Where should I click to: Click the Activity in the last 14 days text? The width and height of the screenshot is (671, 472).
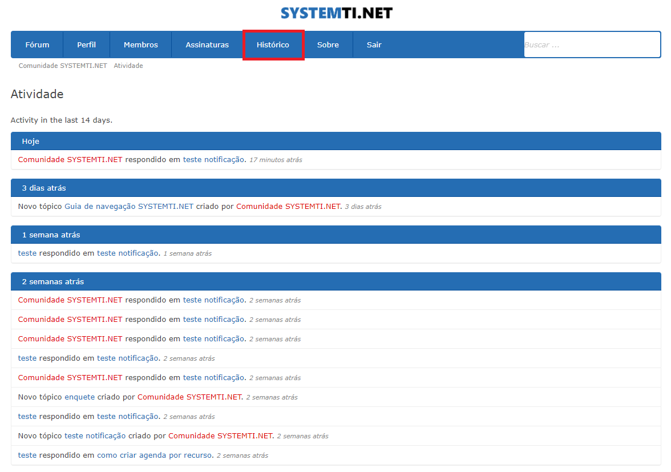pos(62,120)
